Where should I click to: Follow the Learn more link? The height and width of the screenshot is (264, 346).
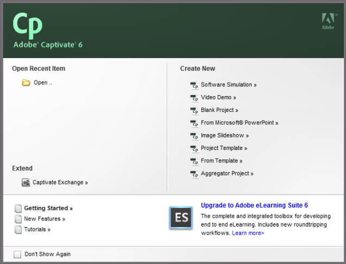click(x=248, y=233)
